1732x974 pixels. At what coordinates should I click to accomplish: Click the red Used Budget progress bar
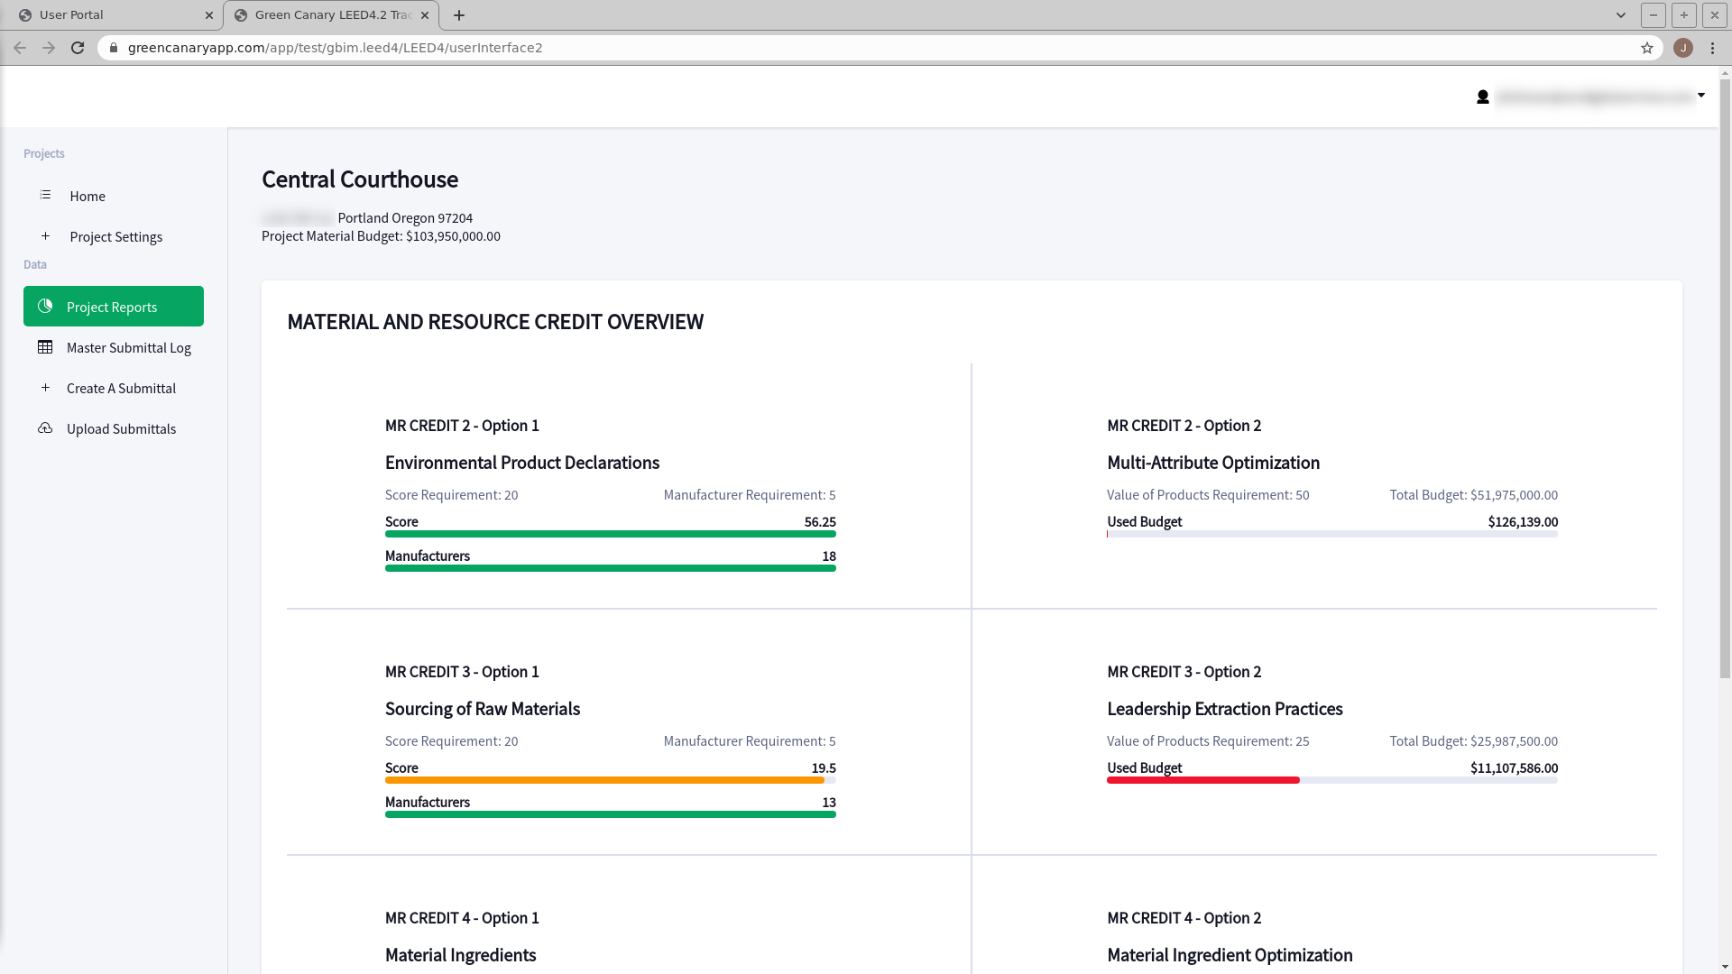1202,780
